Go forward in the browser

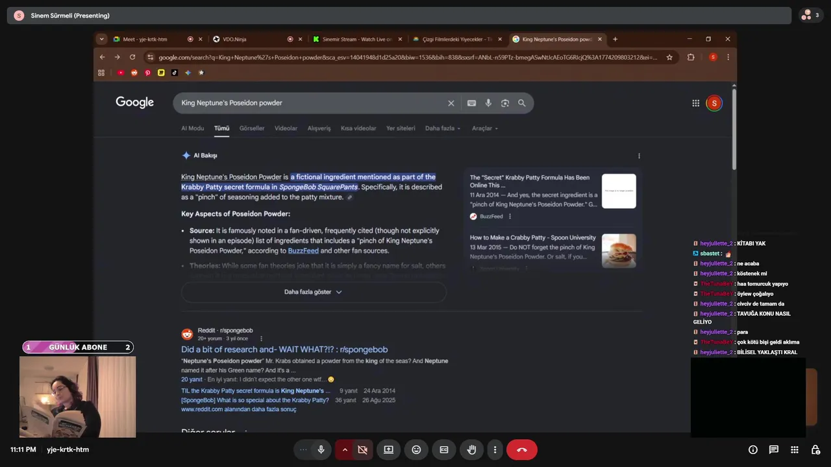(117, 57)
